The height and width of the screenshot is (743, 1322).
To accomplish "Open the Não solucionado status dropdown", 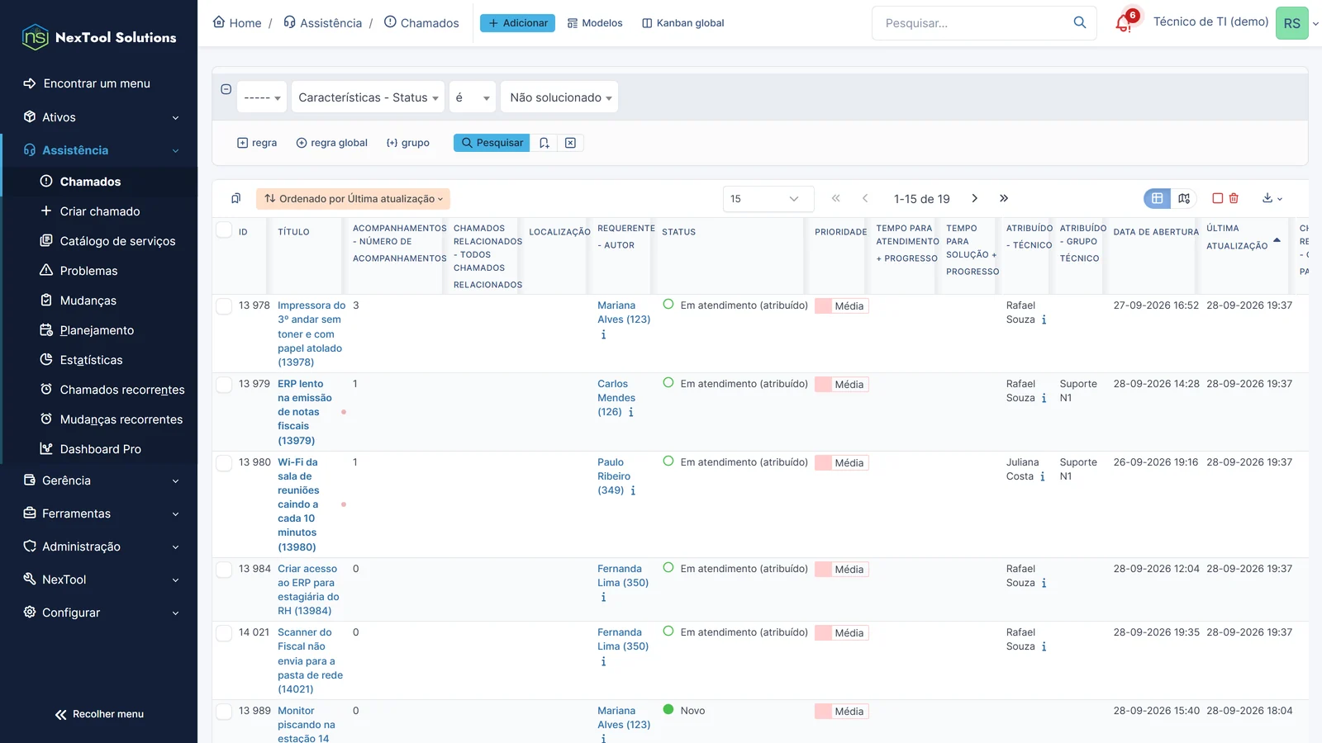I will (x=560, y=97).
